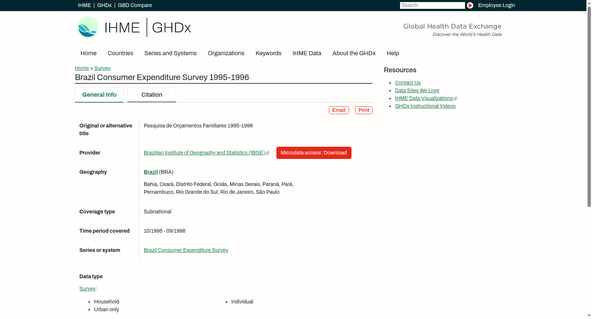Image resolution: width=592 pixels, height=319 pixels.
Task: Click the GHDx logo text in header
Action: (171, 28)
